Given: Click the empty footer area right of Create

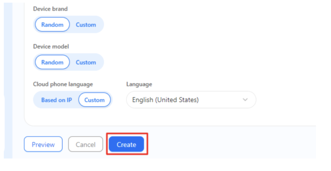Looking at the screenshot, I should (x=232, y=144).
